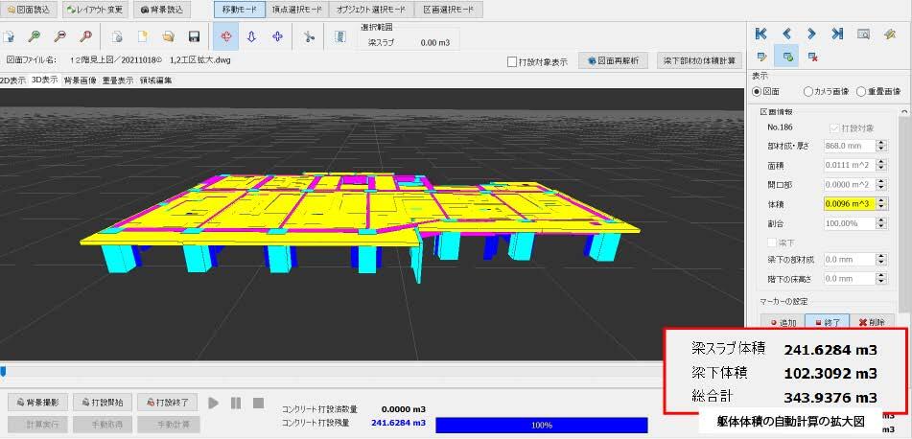Image resolution: width=912 pixels, height=439 pixels.
Task: Click the save floppy disk icon
Action: pos(194,37)
